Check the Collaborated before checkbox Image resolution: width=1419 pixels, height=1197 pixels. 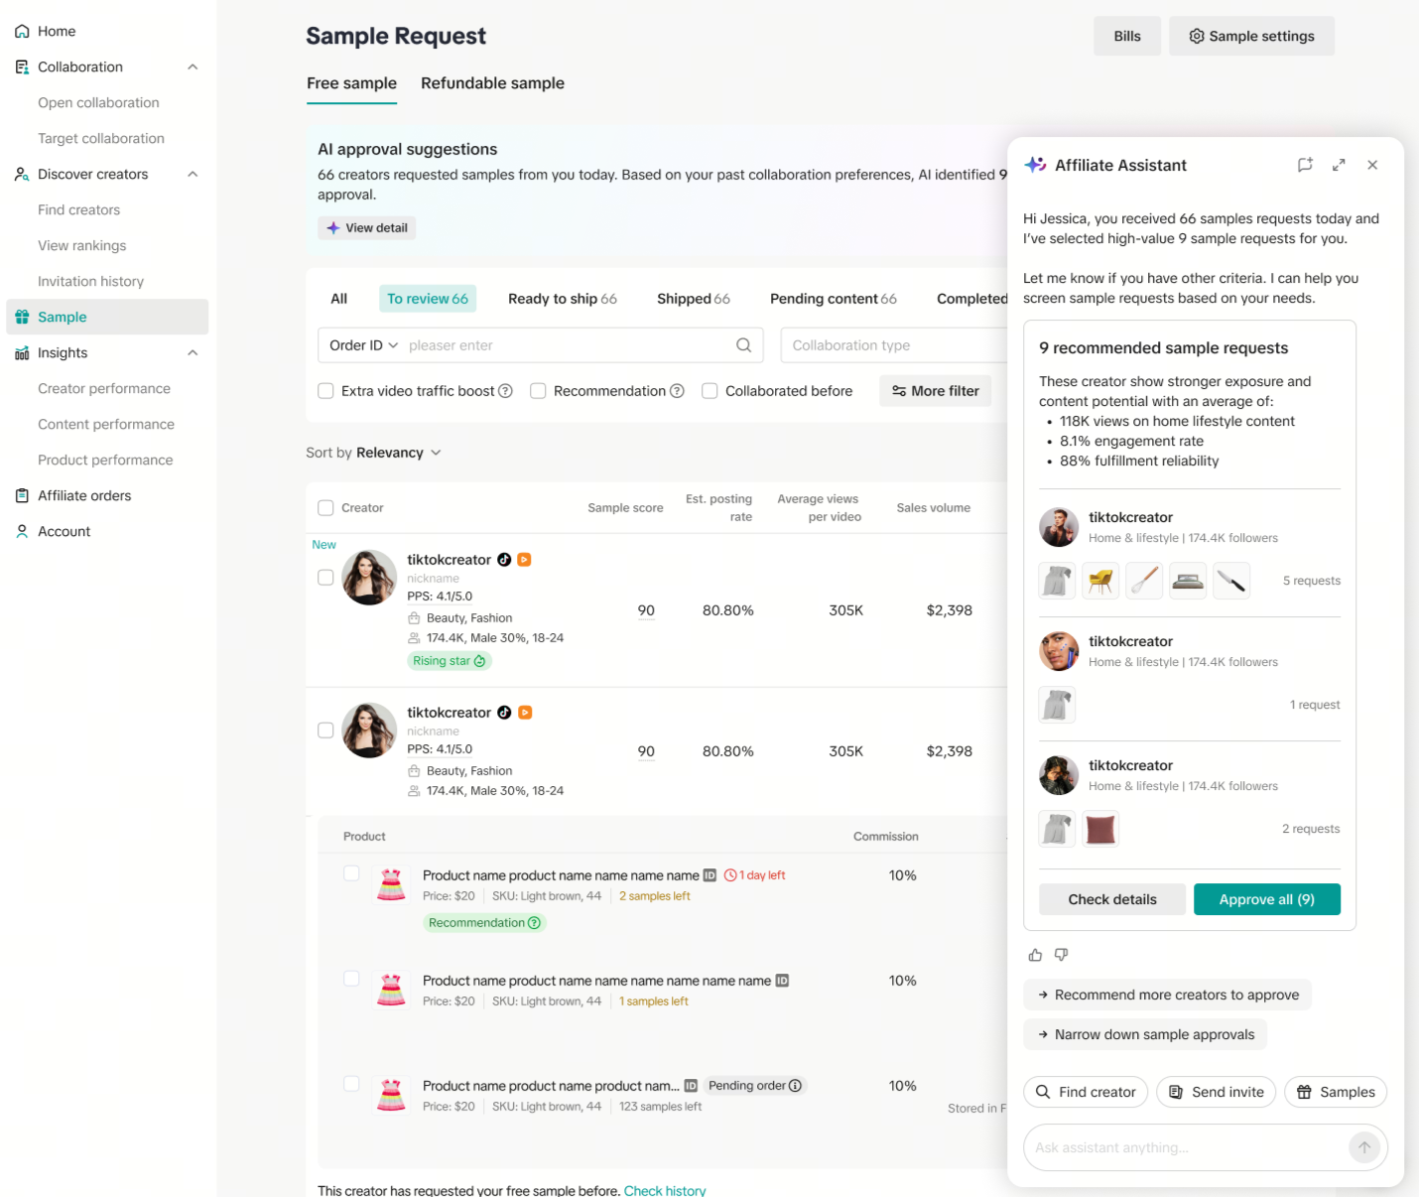709,391
